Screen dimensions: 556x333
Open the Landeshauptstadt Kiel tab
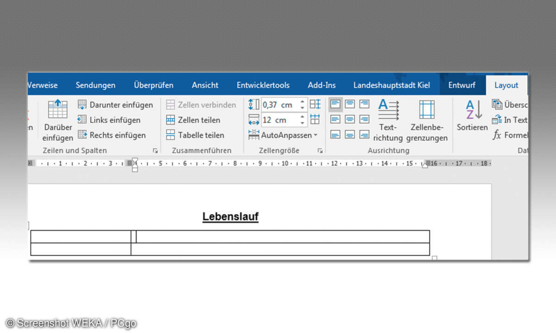click(392, 85)
